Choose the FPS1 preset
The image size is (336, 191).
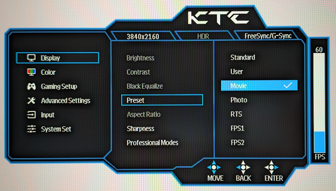tap(237, 129)
